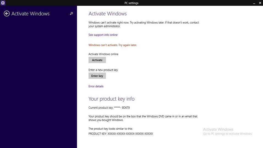Viewport: 263px width, 148px height.
Task: Close the PC settings window
Action: coord(260,3)
